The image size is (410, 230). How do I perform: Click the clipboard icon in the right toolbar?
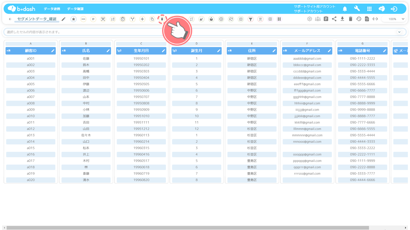(326, 19)
